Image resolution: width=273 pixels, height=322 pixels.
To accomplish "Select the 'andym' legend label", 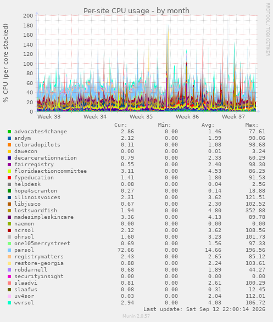I will pyautogui.click(x=23, y=138).
